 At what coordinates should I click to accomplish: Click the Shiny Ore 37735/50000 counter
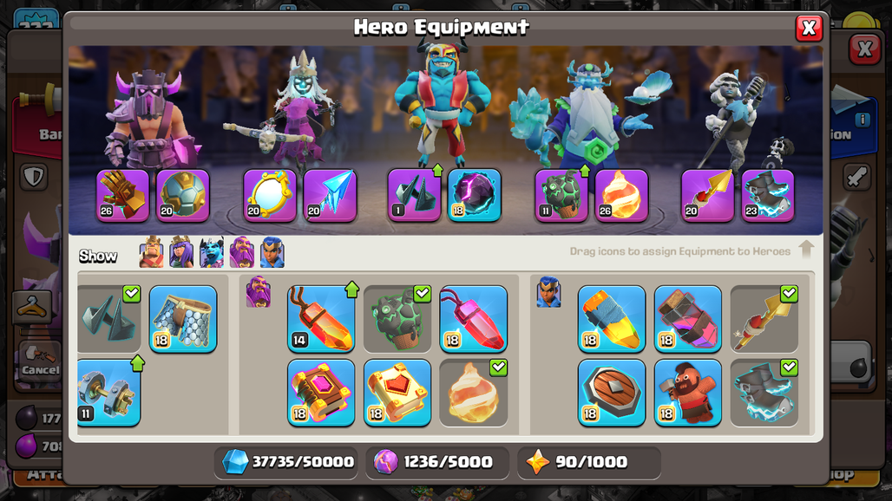tap(288, 462)
